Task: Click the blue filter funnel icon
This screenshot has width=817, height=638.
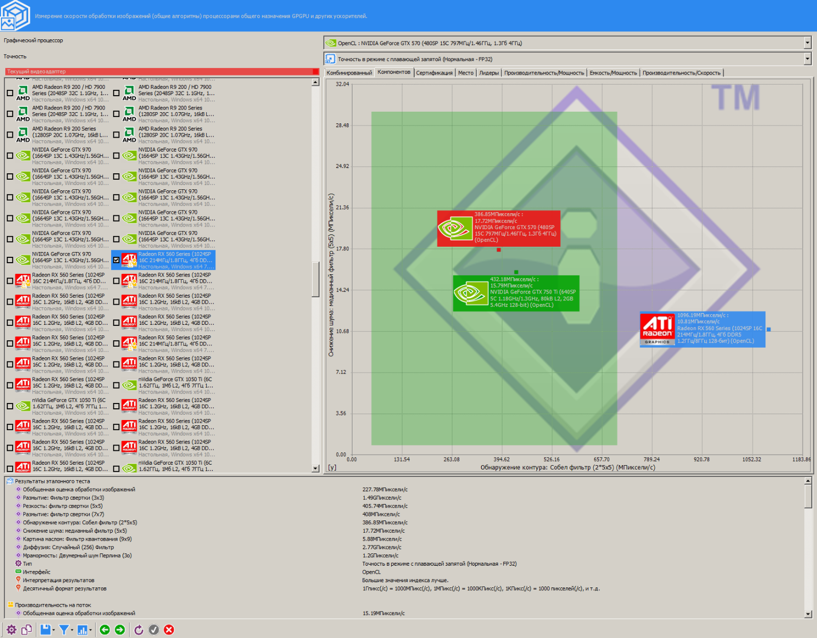Action: (x=64, y=630)
